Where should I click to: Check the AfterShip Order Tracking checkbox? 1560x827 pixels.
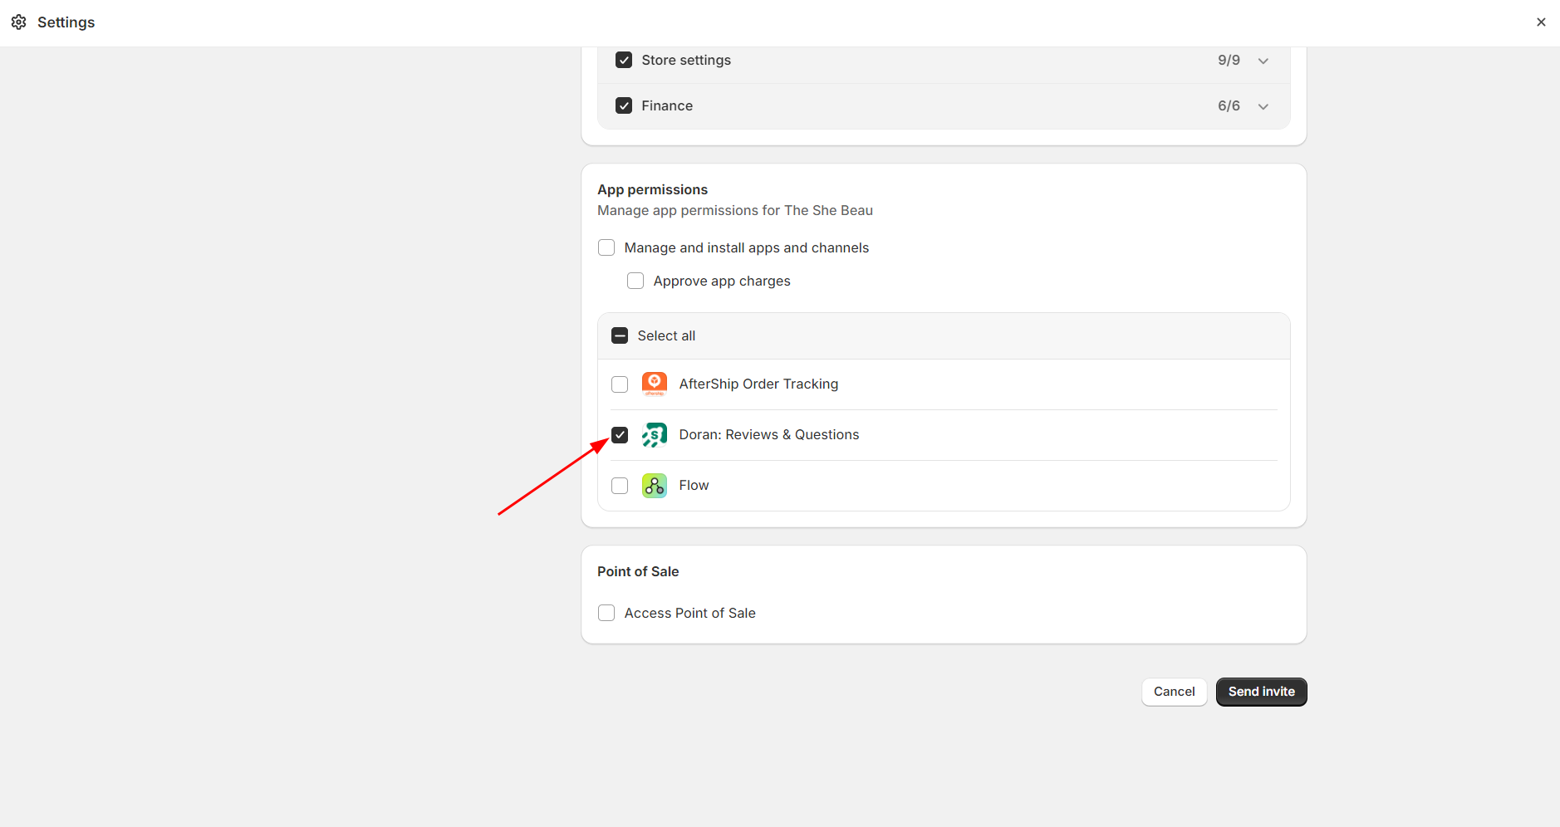(620, 384)
